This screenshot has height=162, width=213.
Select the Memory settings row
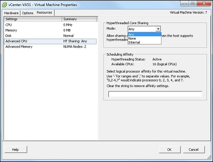tap(50, 30)
